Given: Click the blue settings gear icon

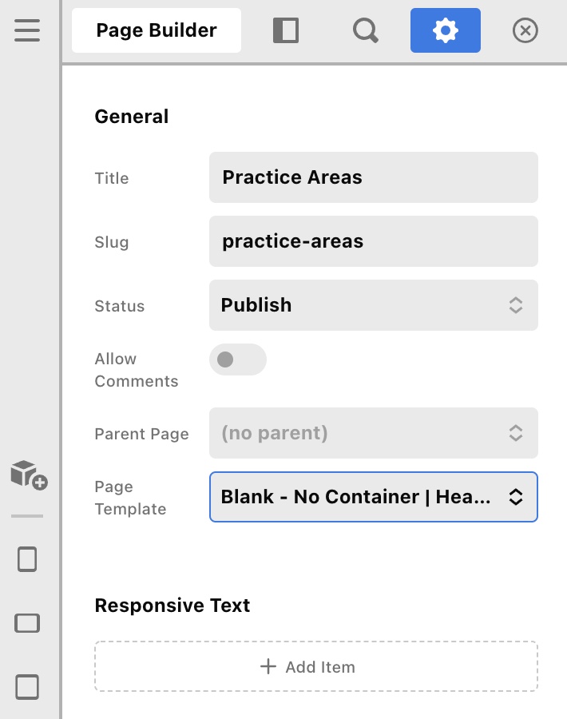Looking at the screenshot, I should point(445,30).
